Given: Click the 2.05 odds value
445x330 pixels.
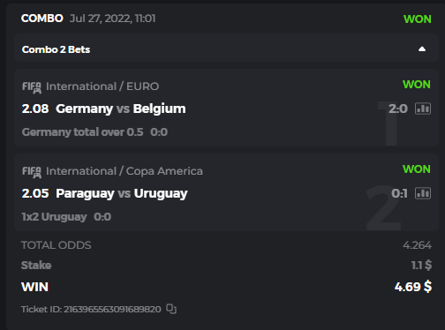Looking at the screenshot, I should (35, 193).
